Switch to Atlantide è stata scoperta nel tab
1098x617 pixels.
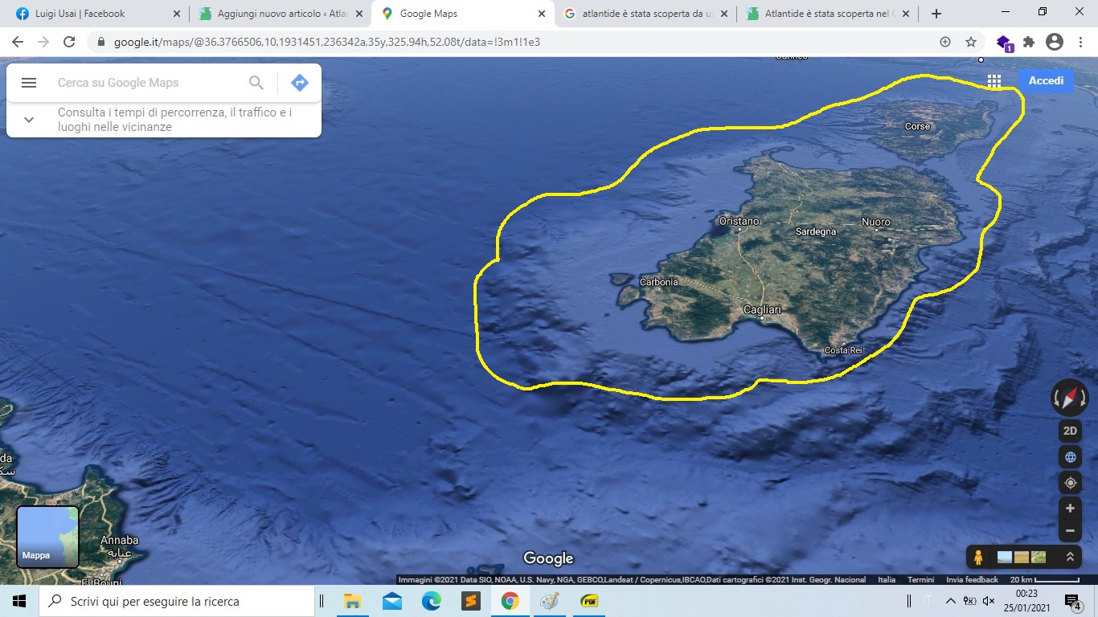[x=830, y=14]
